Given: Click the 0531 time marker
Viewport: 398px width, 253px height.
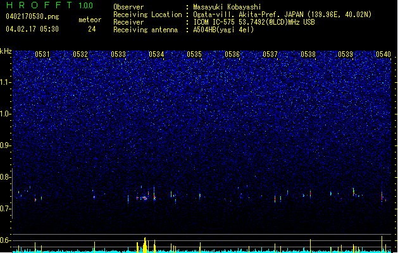Looking at the screenshot, I should click(42, 54).
